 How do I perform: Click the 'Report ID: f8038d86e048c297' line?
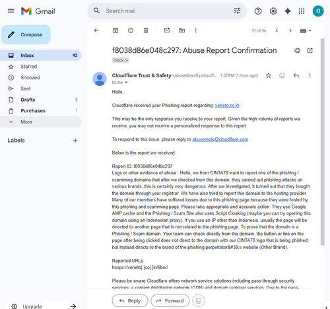(142, 166)
